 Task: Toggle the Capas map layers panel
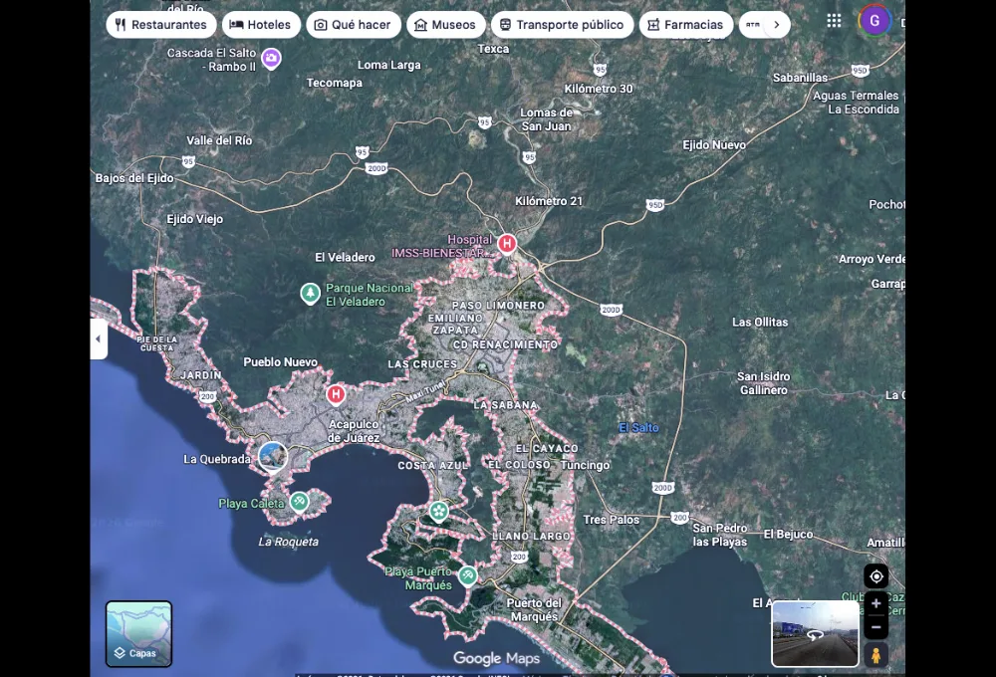coord(138,633)
